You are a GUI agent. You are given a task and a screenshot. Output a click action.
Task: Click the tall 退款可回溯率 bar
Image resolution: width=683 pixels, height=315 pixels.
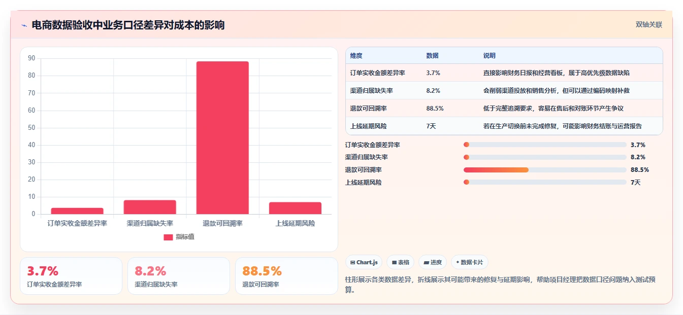[x=222, y=138]
